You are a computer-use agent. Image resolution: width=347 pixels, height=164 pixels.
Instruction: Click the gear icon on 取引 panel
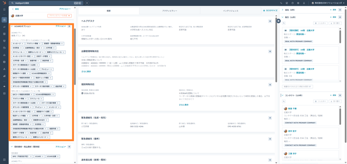click(340, 17)
